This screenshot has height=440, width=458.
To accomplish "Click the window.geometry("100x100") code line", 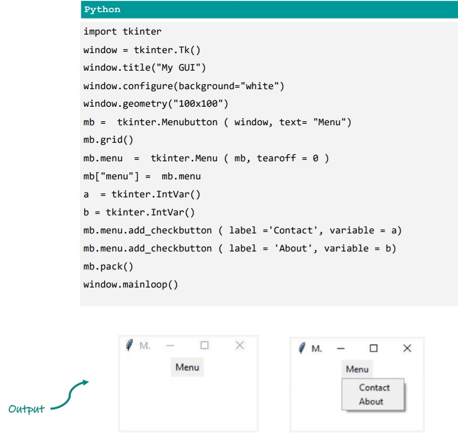I will [155, 104].
